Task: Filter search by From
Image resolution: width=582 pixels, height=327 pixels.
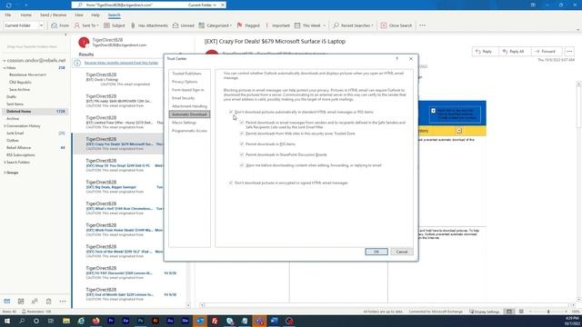Action: [x=60, y=25]
